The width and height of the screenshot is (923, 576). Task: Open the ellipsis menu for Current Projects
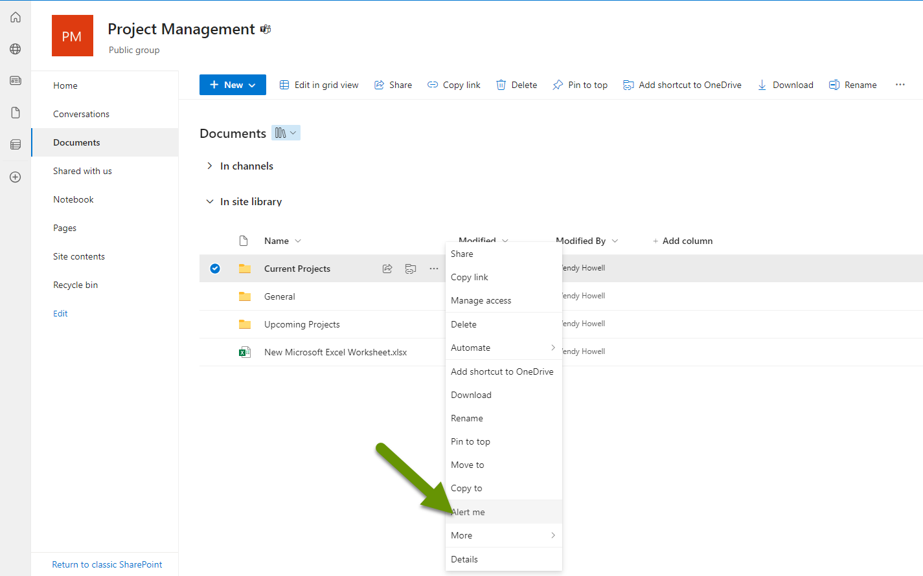(x=433, y=268)
